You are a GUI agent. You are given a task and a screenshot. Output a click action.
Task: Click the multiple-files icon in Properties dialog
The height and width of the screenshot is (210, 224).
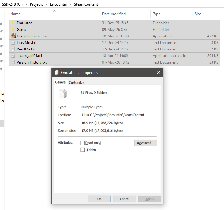[x=63, y=93]
